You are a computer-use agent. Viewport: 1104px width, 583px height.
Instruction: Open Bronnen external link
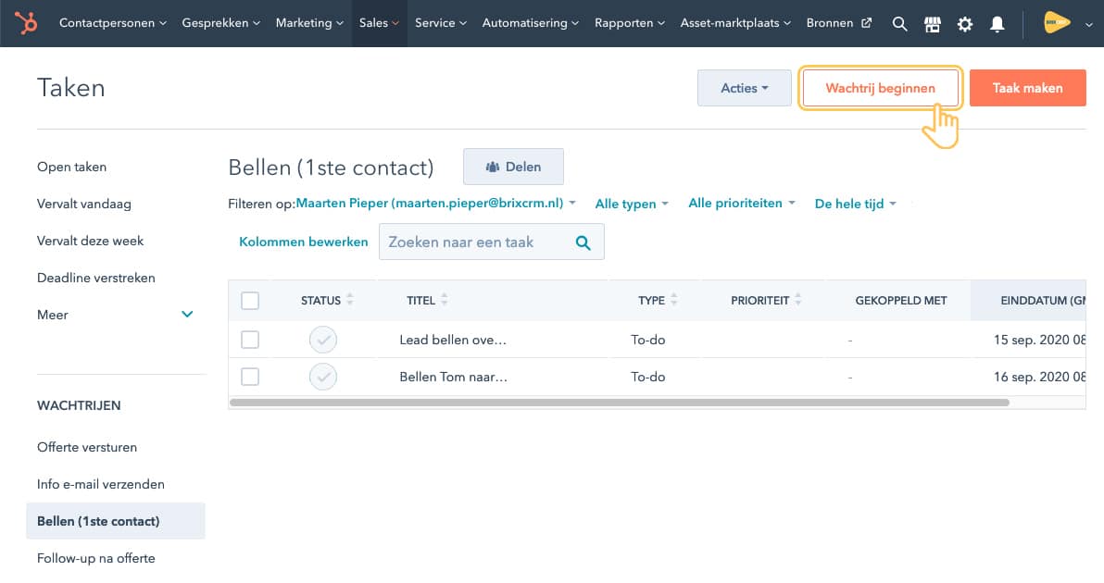click(x=838, y=23)
